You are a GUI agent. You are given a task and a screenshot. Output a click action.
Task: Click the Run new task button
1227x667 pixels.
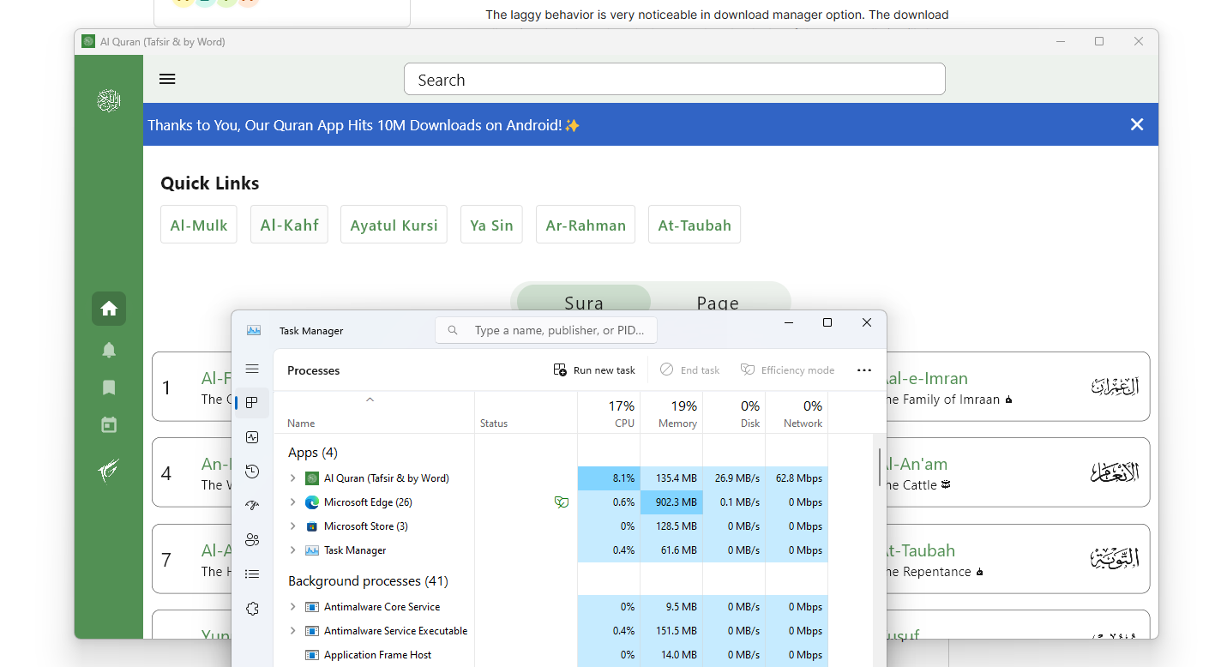[x=594, y=370]
